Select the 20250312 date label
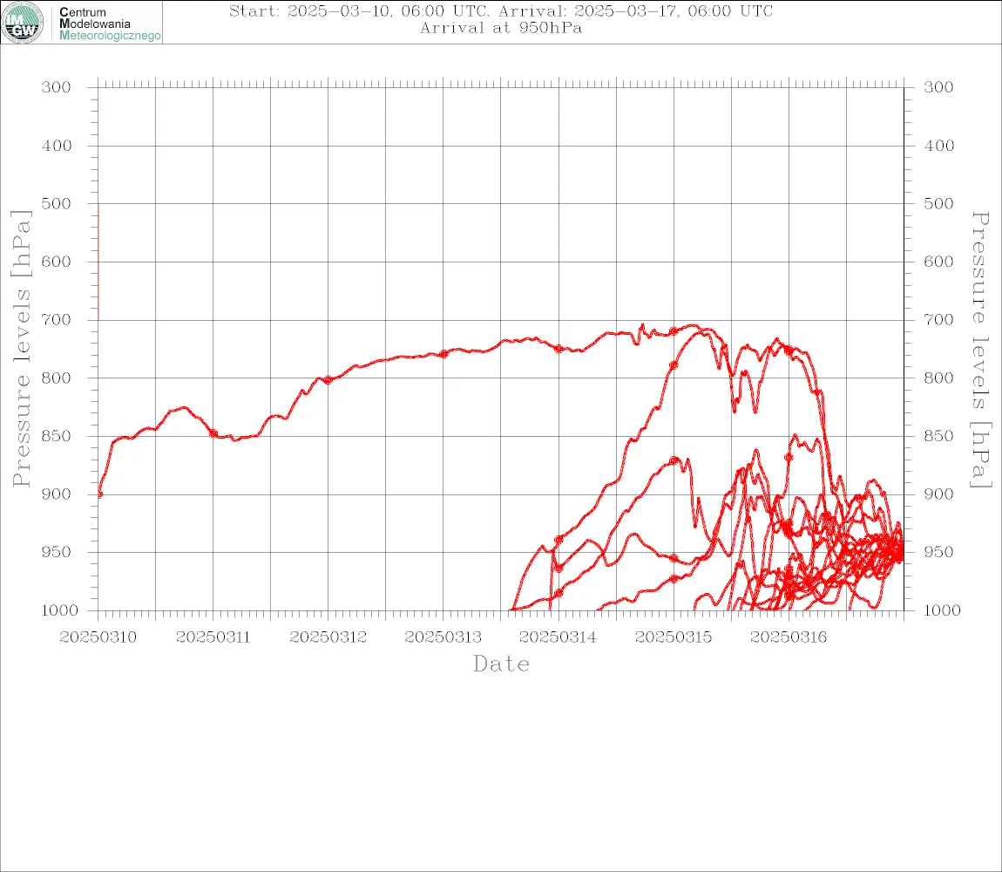 coord(328,637)
